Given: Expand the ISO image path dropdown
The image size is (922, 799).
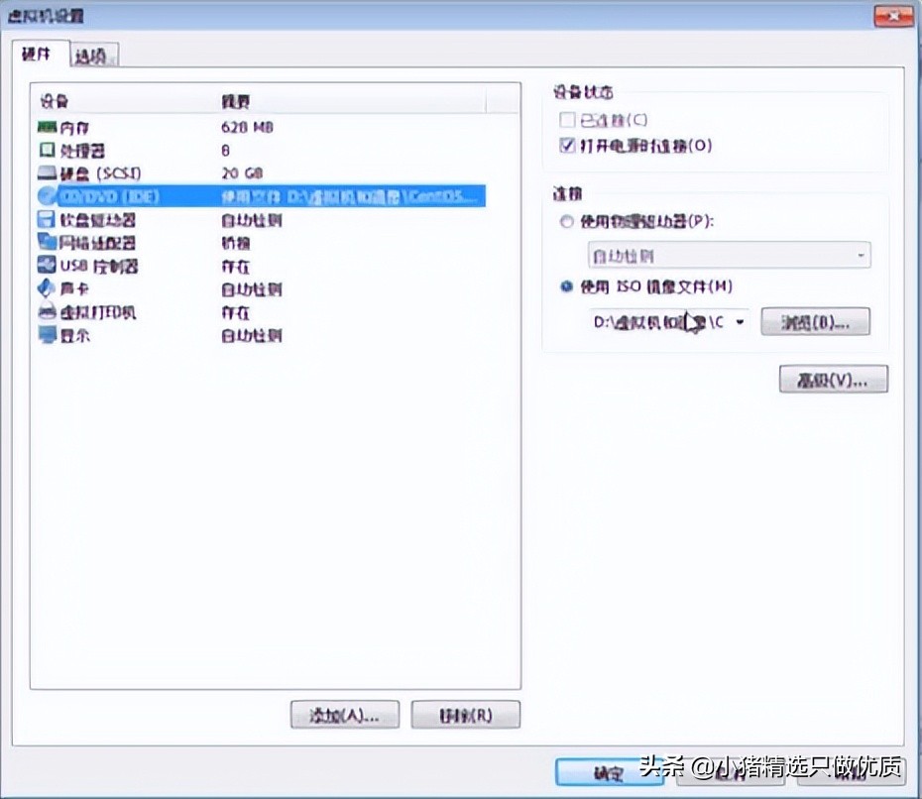Looking at the screenshot, I should [x=741, y=321].
